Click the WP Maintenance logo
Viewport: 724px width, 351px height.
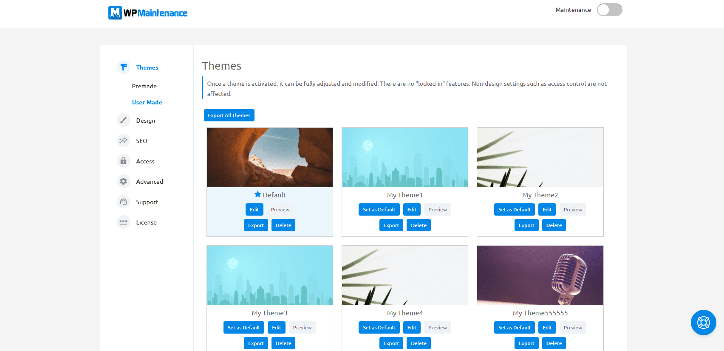click(x=148, y=13)
